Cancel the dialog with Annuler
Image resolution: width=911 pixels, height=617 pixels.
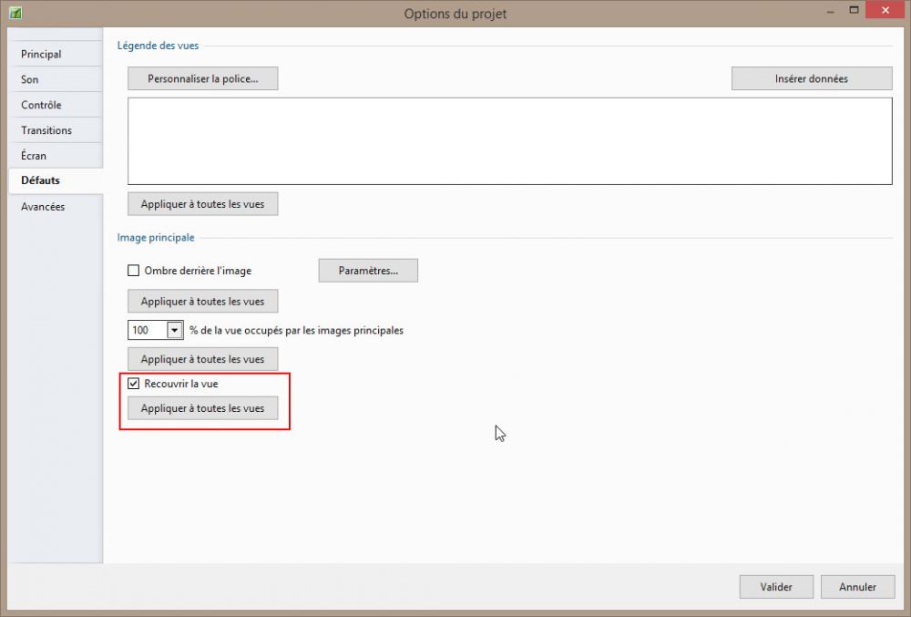[857, 587]
